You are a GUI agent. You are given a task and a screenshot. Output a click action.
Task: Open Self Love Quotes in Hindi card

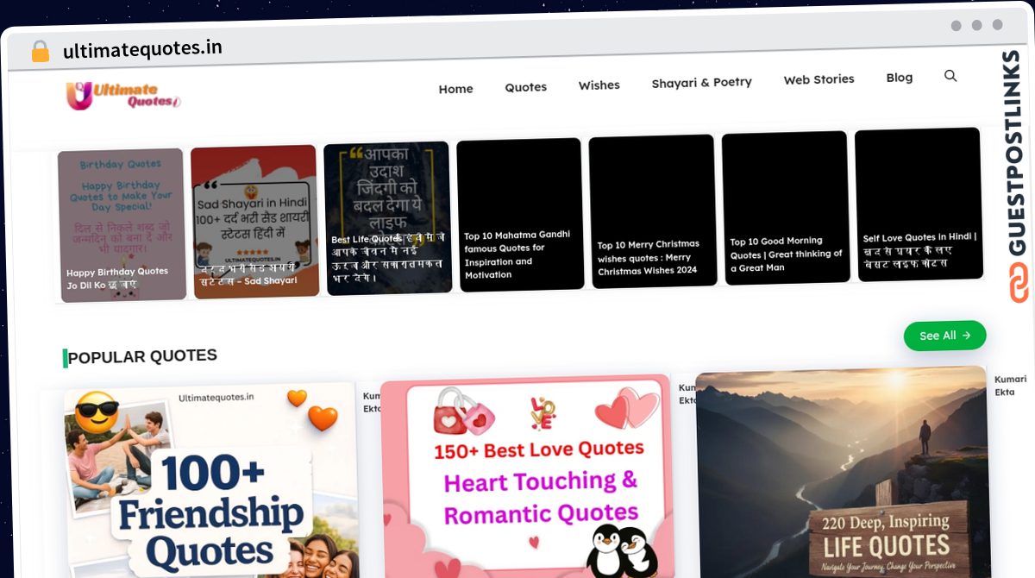tap(919, 204)
